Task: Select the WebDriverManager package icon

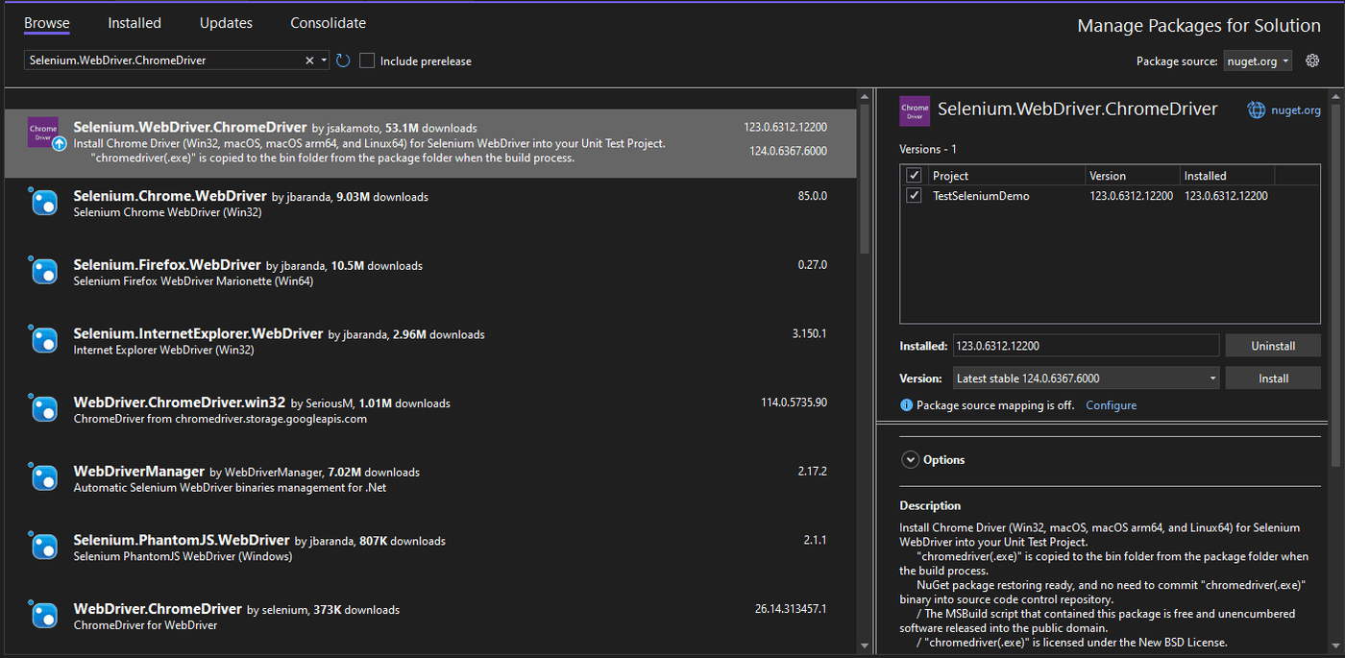Action: pos(43,477)
